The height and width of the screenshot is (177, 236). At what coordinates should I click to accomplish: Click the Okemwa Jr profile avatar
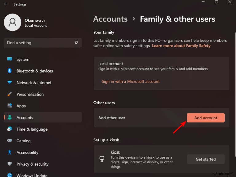click(x=13, y=22)
